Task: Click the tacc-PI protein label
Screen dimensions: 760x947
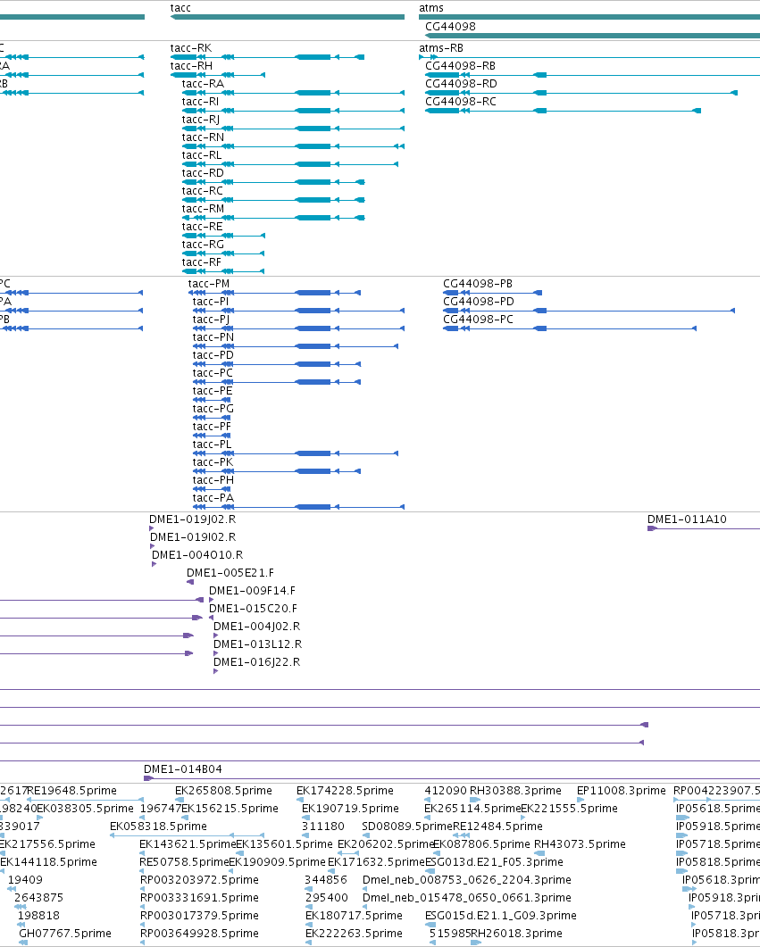Action: coord(211,302)
